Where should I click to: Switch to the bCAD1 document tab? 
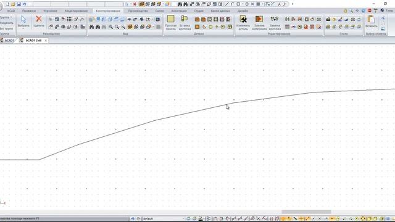click(x=9, y=40)
